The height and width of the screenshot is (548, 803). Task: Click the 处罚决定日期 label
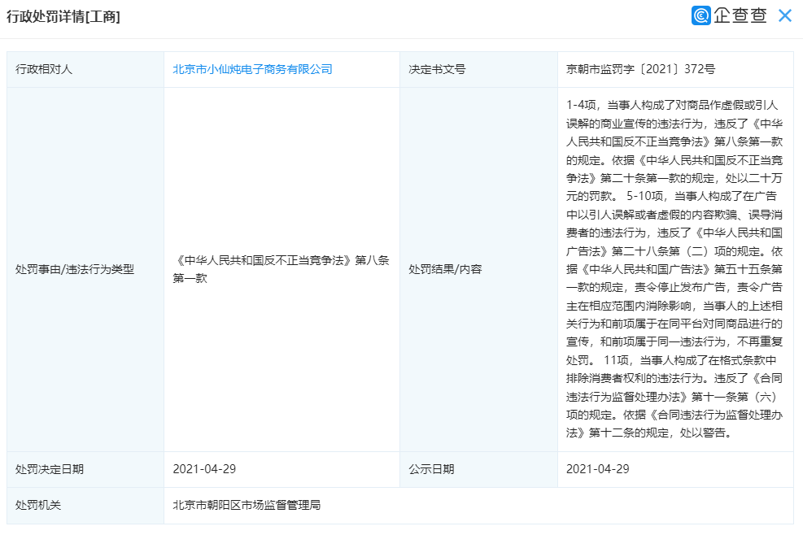[49, 469]
